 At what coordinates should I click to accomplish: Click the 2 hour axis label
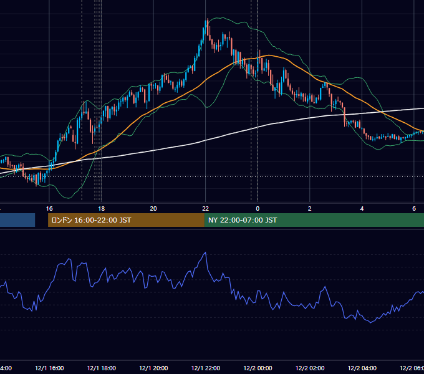310,209
